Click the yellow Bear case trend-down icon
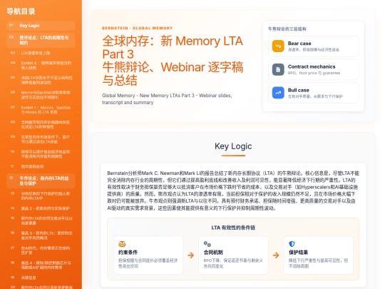Viewport: 385px width, 289px height. pos(278,46)
